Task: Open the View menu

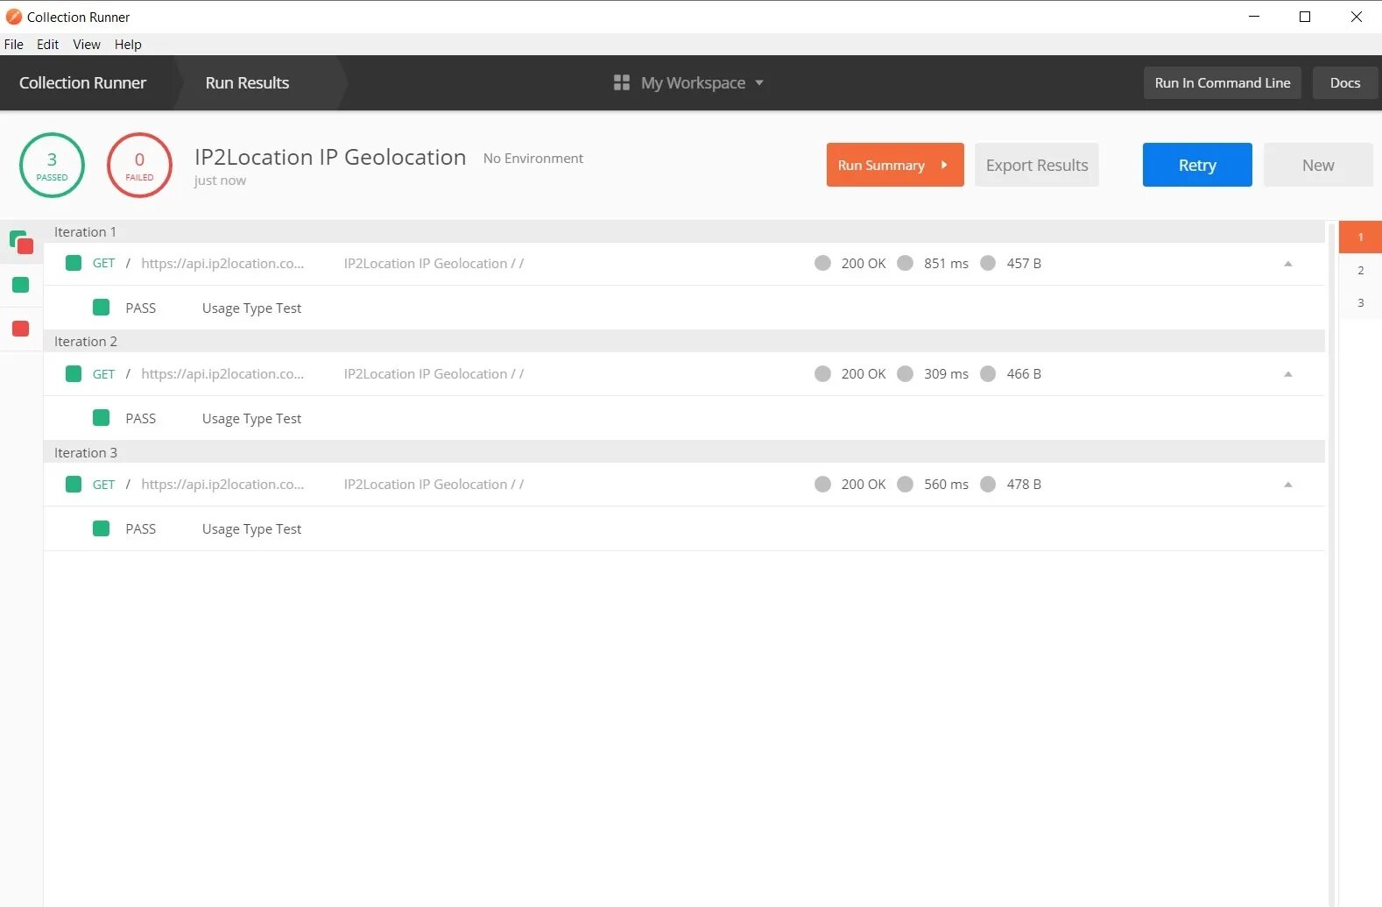Action: (x=87, y=45)
